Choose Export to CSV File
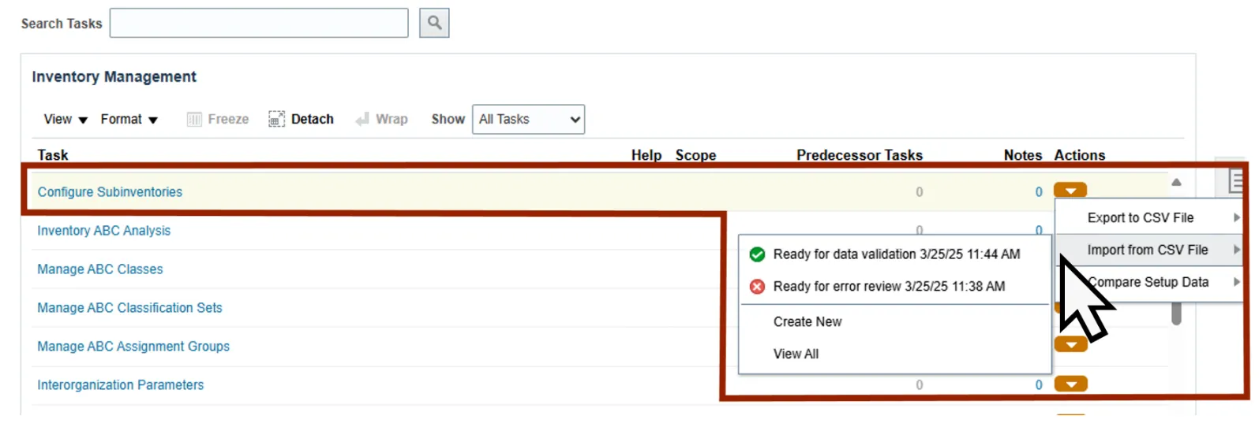This screenshot has height=423, width=1259. click(x=1140, y=217)
